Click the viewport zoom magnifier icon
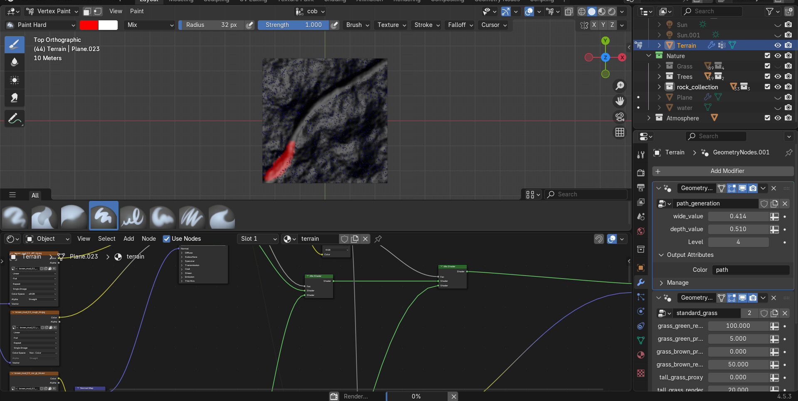This screenshot has width=798, height=401. click(620, 86)
